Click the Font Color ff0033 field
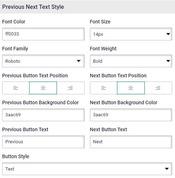175x178 pixels. click(43, 34)
